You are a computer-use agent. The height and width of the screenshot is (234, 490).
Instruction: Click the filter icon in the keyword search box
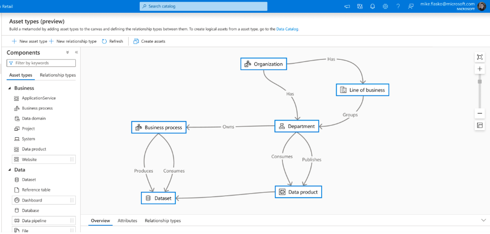(x=11, y=63)
